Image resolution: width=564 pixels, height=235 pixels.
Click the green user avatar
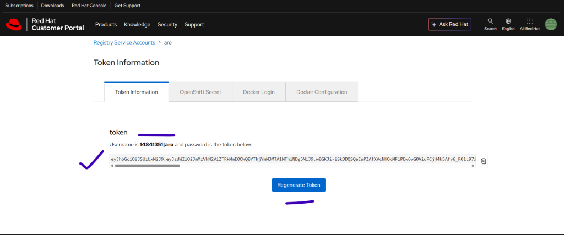pos(551,24)
